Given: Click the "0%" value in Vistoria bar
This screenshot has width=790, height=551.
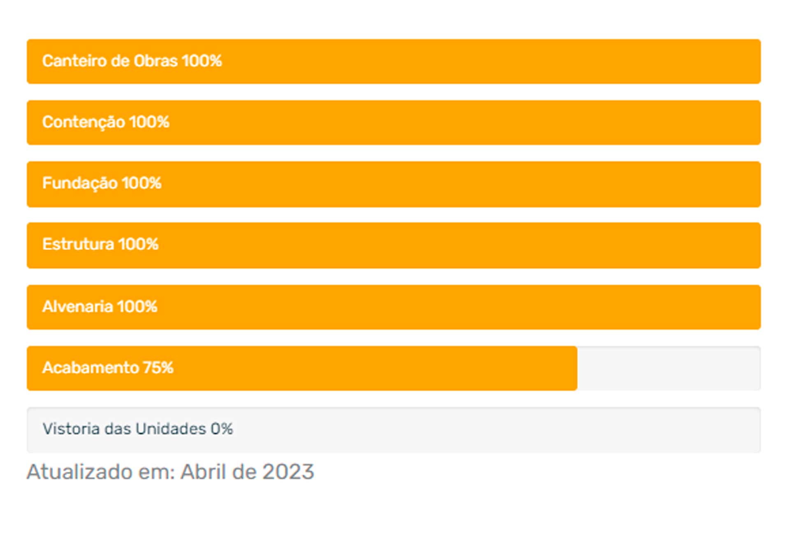Looking at the screenshot, I should [x=222, y=429].
